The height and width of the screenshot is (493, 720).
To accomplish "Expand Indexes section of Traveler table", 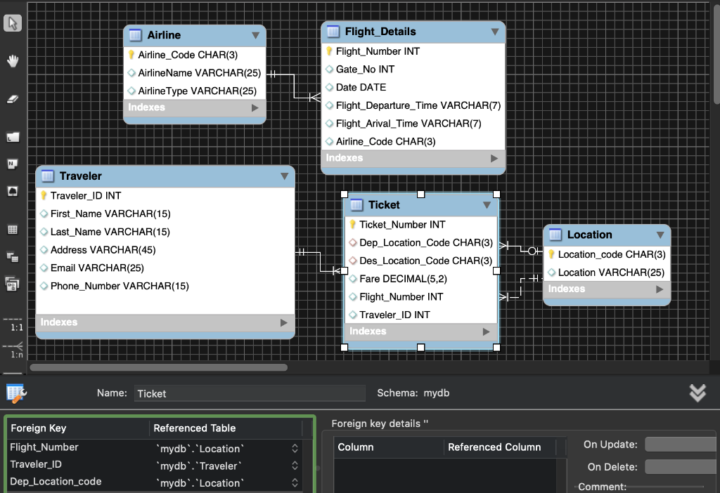I will click(x=284, y=322).
